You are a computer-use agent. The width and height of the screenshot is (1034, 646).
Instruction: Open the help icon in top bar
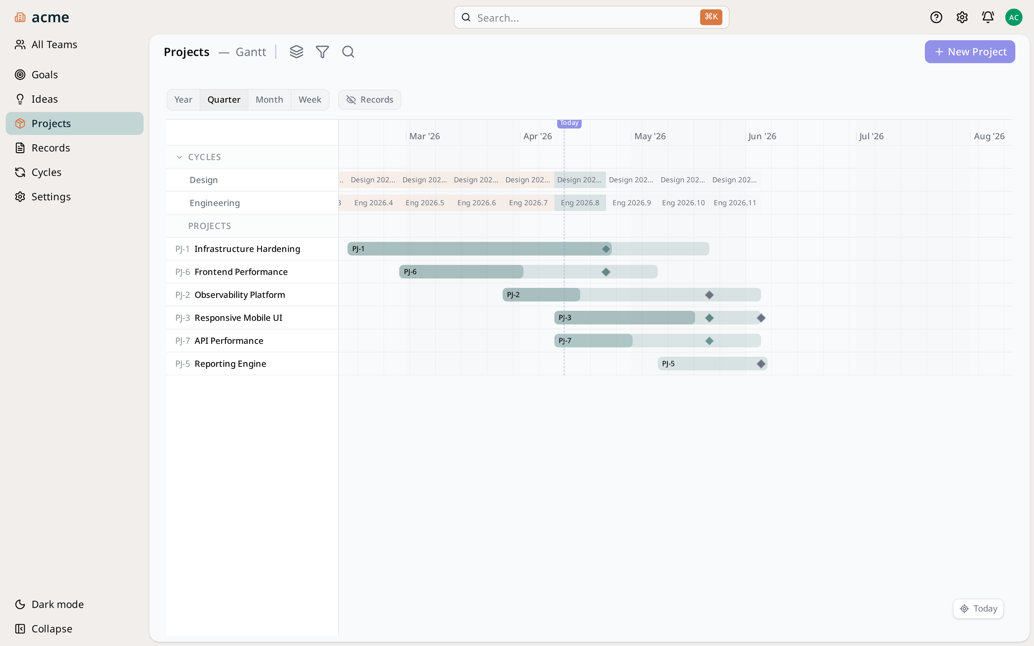pos(936,17)
